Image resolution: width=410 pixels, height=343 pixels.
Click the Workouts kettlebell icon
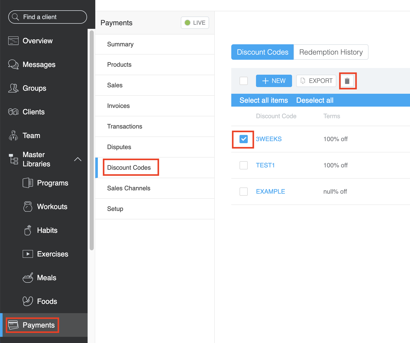tap(28, 207)
